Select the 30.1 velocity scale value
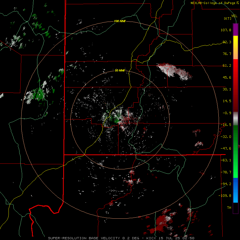Screen dimensions: 240x240 (x=227, y=89)
